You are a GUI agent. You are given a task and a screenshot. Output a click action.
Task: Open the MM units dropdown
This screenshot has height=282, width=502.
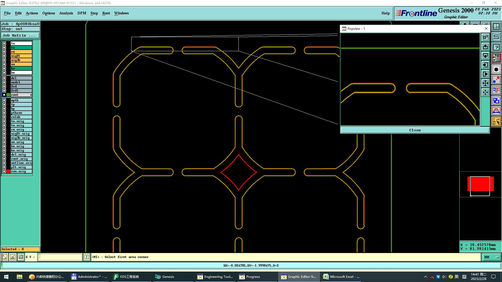pos(492,257)
